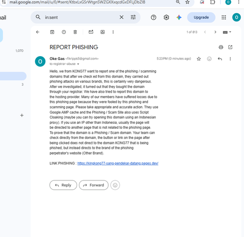Click the search magnifier icon
Image resolution: width=244 pixels, height=237 pixels.
pyautogui.click(x=38, y=17)
